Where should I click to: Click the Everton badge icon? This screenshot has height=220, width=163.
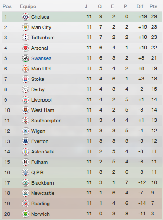click(x=26, y=141)
